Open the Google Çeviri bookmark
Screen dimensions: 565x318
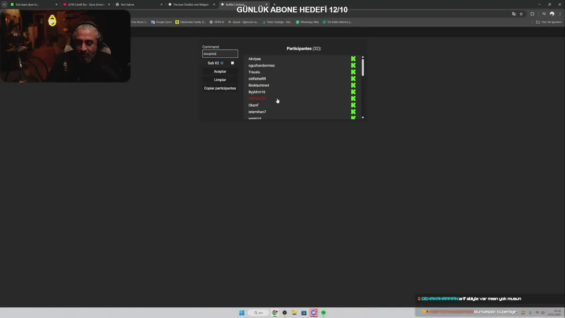161,22
